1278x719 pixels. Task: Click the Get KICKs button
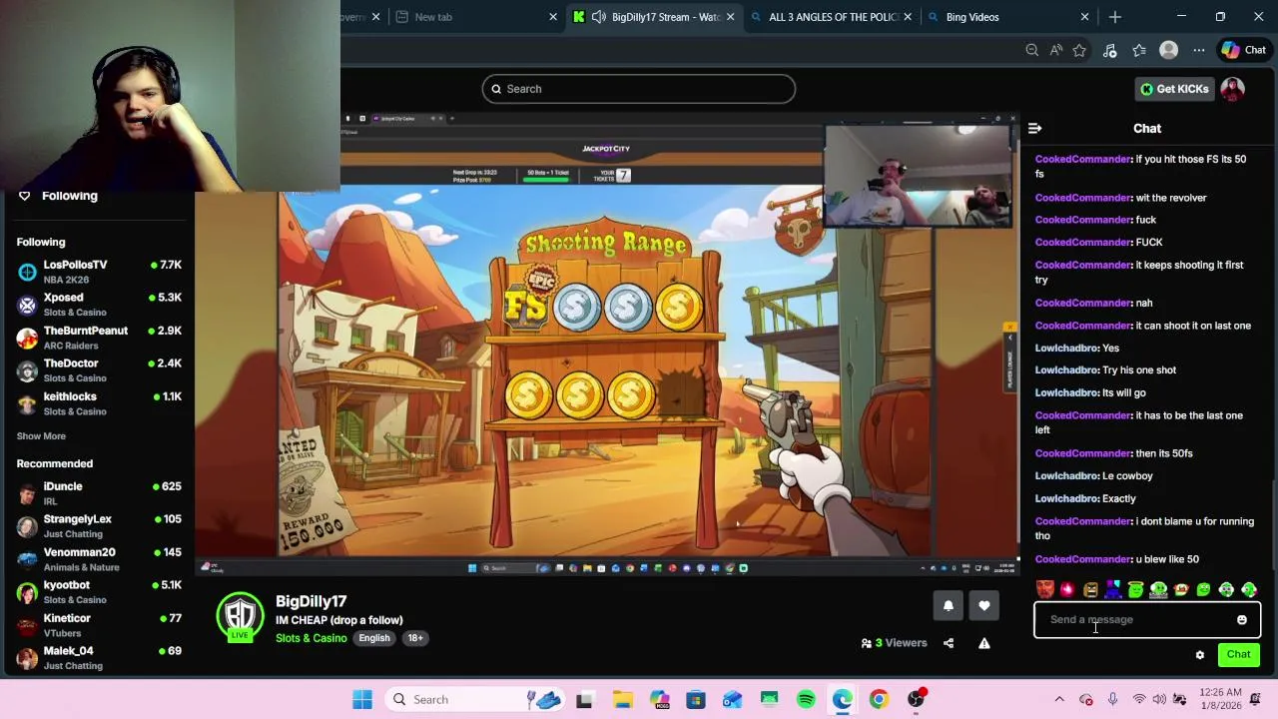tap(1175, 89)
